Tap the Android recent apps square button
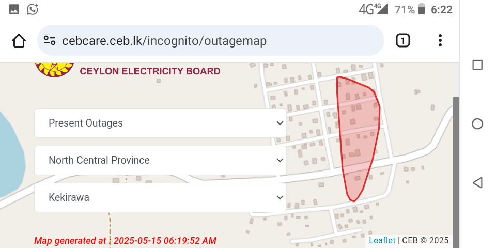 (477, 65)
